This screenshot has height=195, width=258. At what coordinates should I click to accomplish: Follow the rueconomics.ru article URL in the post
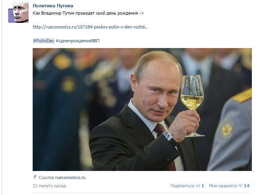pyautogui.click(x=90, y=27)
